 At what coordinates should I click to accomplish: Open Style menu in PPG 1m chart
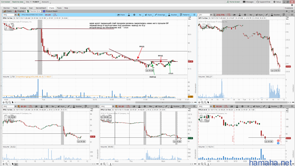coord(148,15)
